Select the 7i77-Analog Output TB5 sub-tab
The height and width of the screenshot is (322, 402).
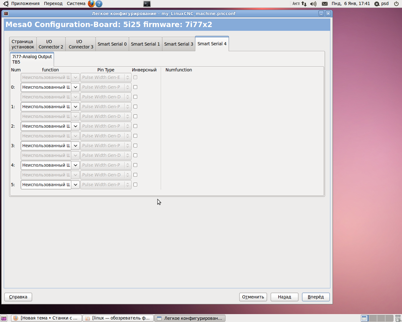[32, 59]
